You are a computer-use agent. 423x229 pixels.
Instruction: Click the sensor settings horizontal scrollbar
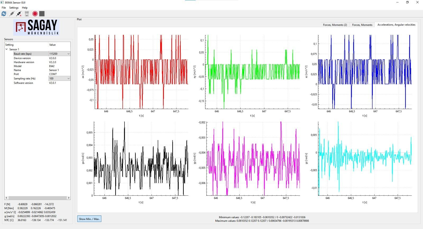point(37,198)
